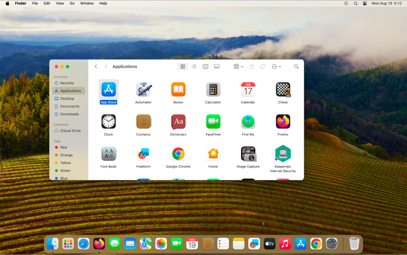
Task: Open the File menu
Action: (x=35, y=4)
